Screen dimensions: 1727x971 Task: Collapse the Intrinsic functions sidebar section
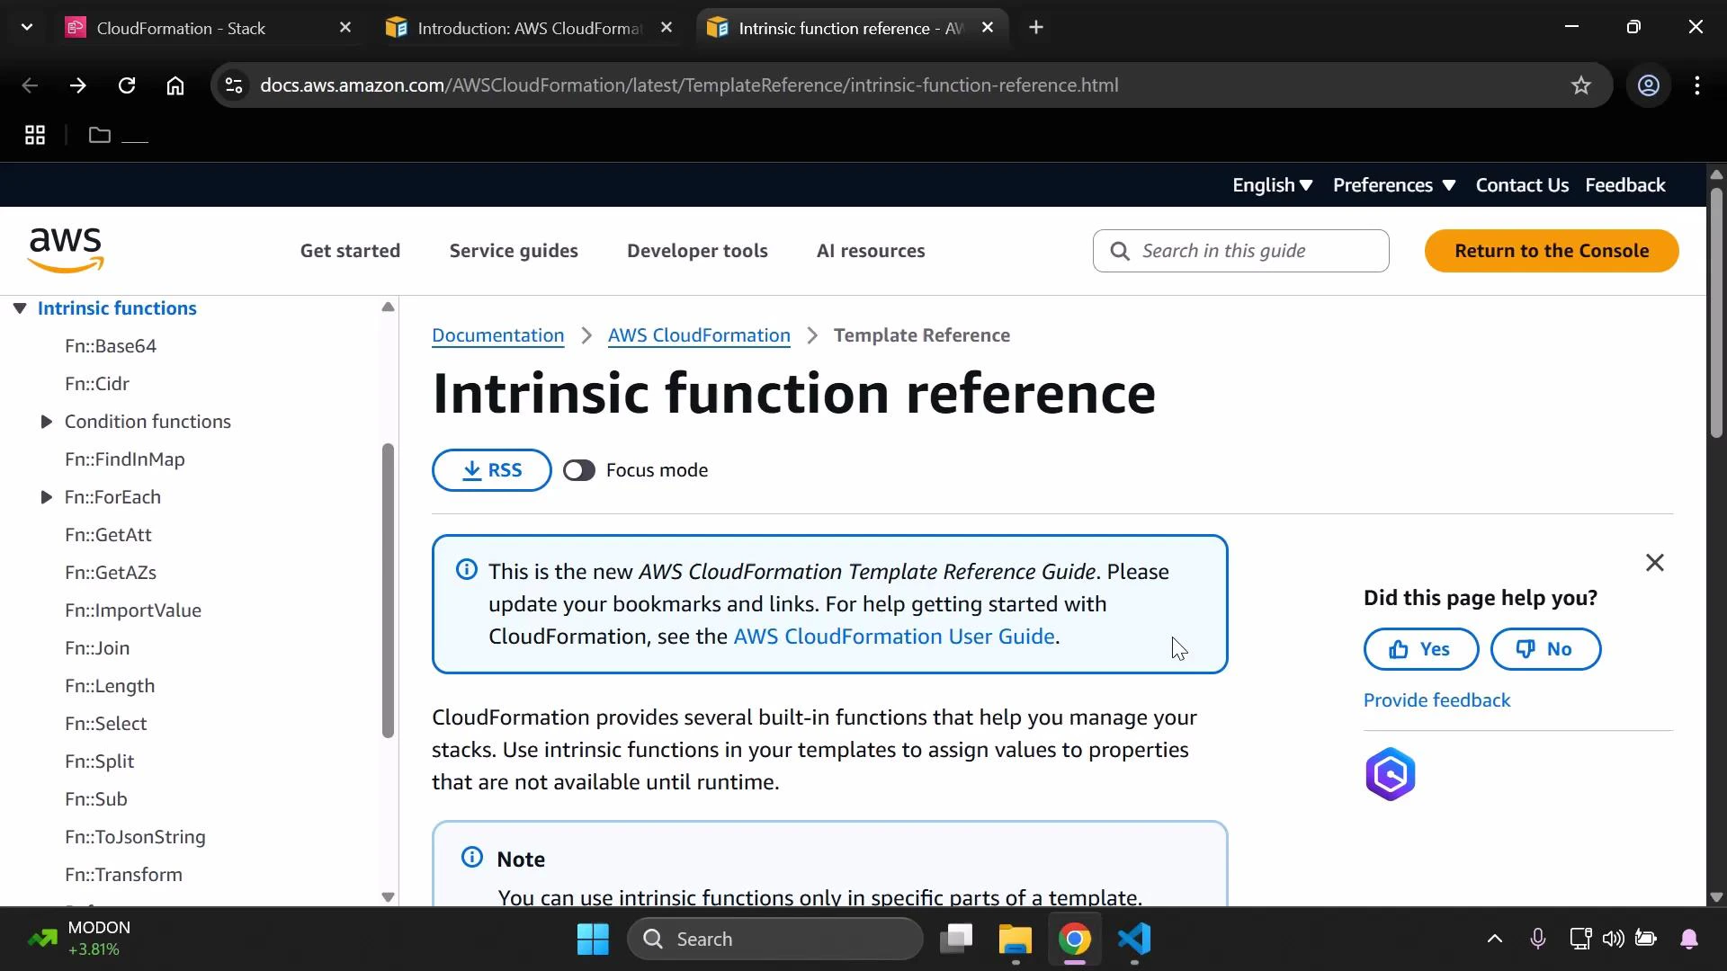click(x=20, y=308)
